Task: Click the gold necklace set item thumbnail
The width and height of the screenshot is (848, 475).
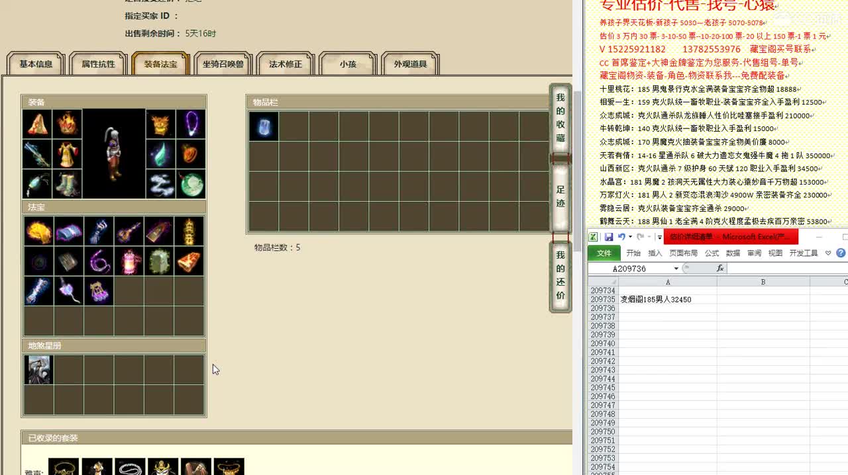Action: pos(64,466)
